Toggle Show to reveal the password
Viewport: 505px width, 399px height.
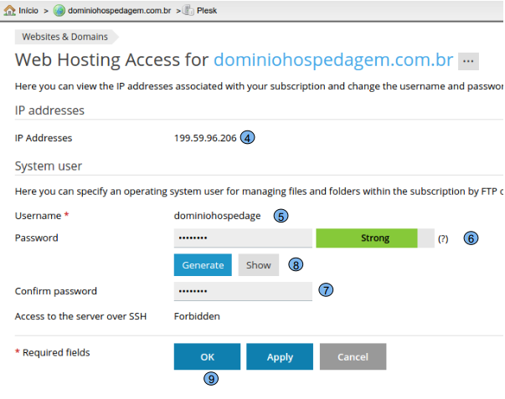click(x=258, y=265)
